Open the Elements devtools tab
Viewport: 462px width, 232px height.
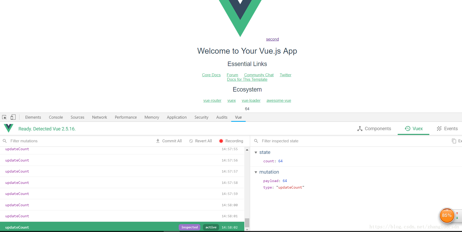point(33,117)
